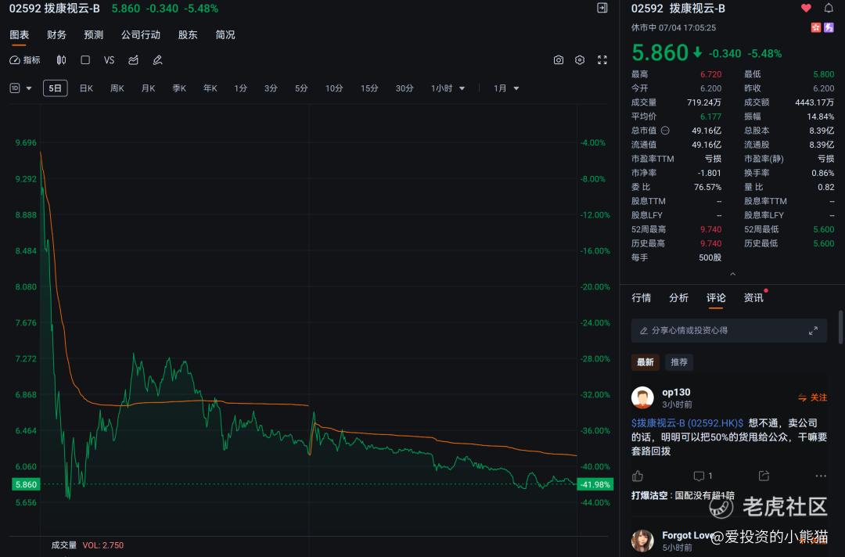Screen dimensions: 845x557
Task: Select the 日K timeframe
Action: tap(86, 88)
